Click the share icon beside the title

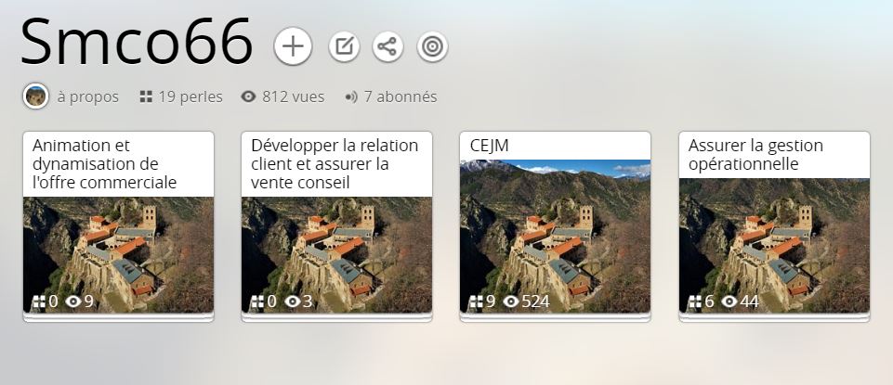pyautogui.click(x=387, y=46)
